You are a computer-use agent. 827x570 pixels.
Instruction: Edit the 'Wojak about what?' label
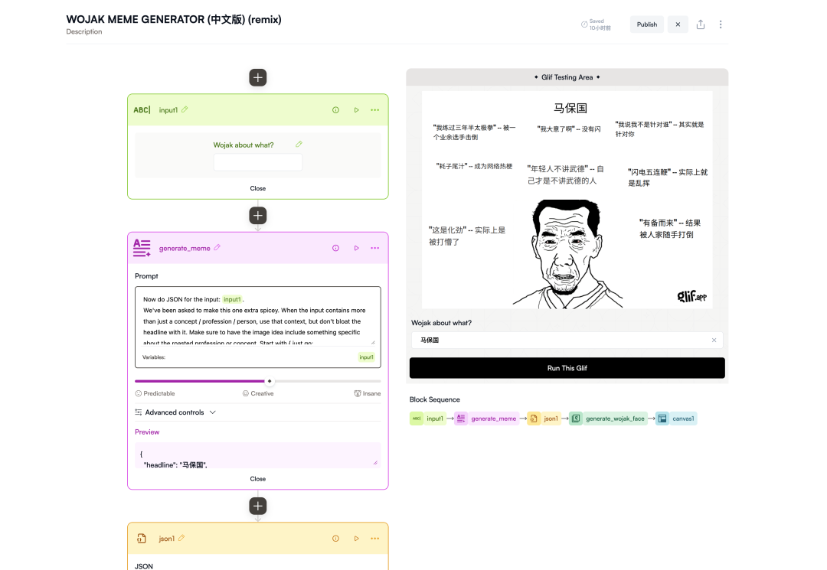coord(299,144)
